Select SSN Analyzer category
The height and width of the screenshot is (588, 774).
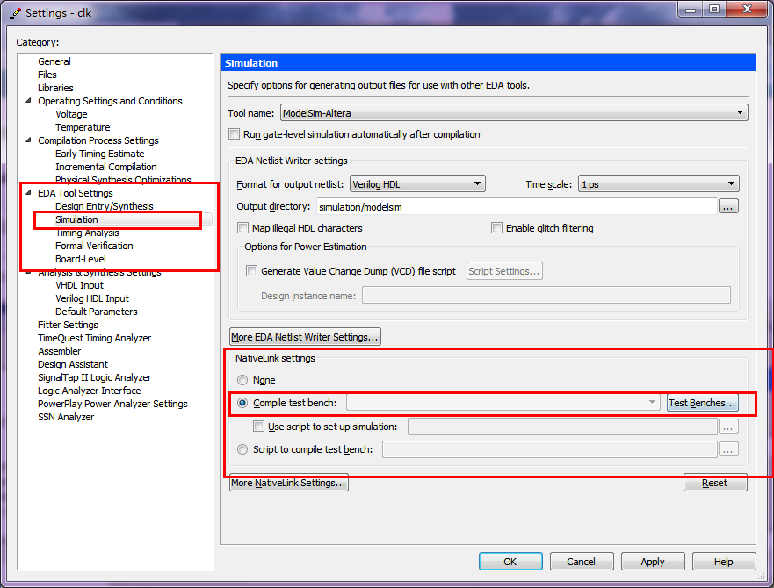(x=66, y=417)
